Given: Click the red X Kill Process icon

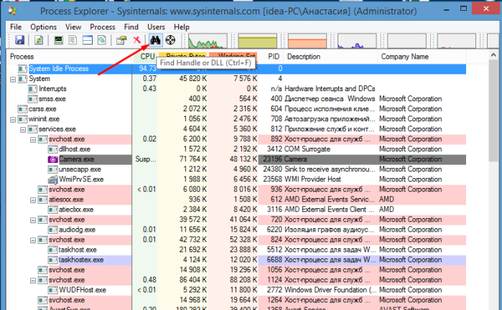Looking at the screenshot, I should pyautogui.click(x=136, y=39).
